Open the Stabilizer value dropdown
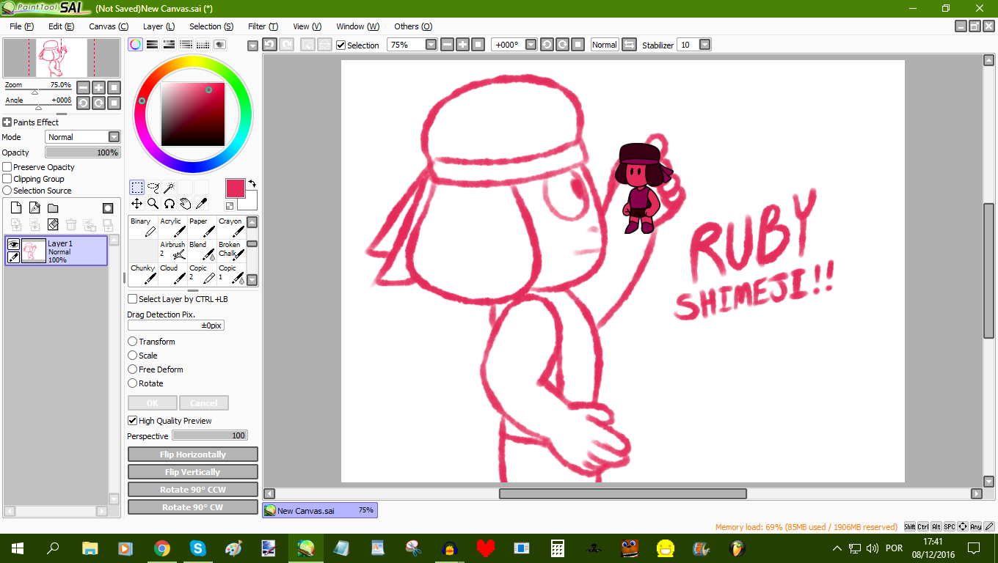This screenshot has height=563, width=998. [x=704, y=45]
